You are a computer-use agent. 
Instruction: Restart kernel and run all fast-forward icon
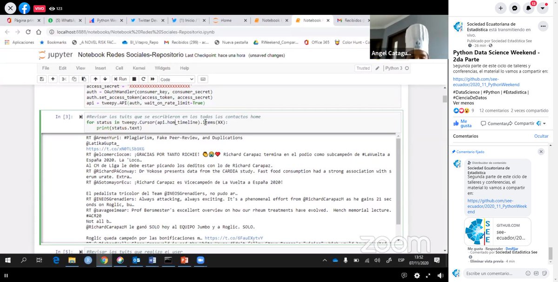pyautogui.click(x=153, y=79)
